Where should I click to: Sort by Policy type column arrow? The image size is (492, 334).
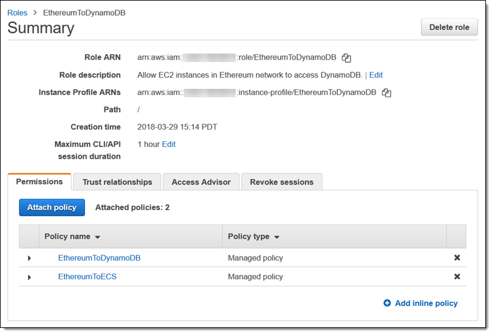(x=277, y=237)
